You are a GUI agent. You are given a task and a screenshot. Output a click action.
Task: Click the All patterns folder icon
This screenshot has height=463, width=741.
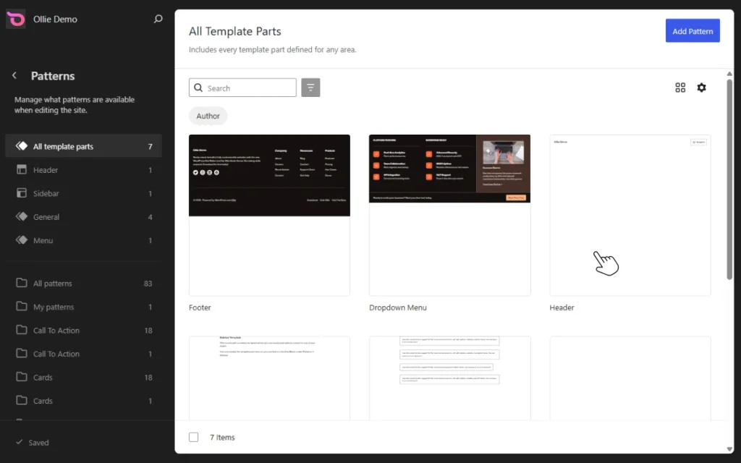pyautogui.click(x=22, y=283)
